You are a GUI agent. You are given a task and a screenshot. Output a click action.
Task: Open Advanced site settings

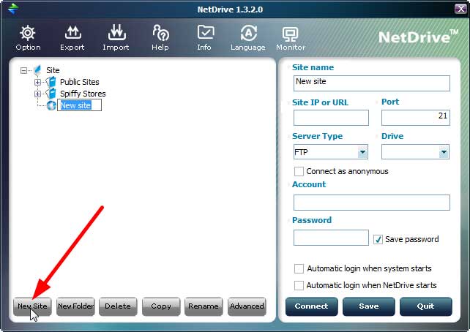[x=247, y=306]
